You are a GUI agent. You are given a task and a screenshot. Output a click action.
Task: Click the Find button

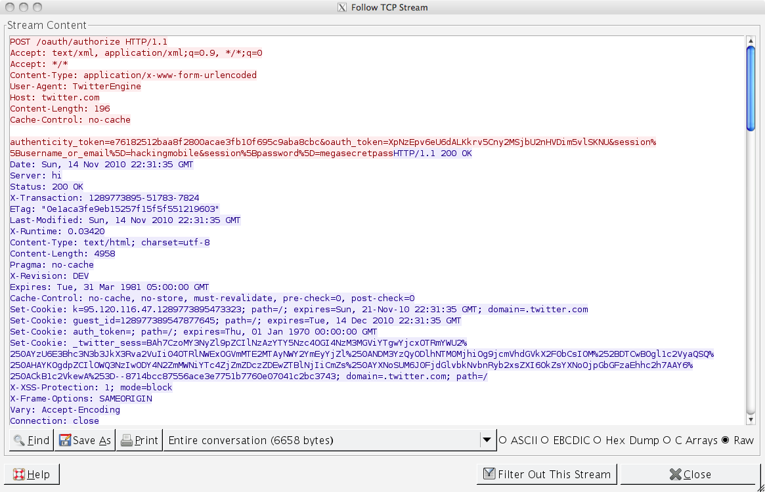click(x=32, y=440)
